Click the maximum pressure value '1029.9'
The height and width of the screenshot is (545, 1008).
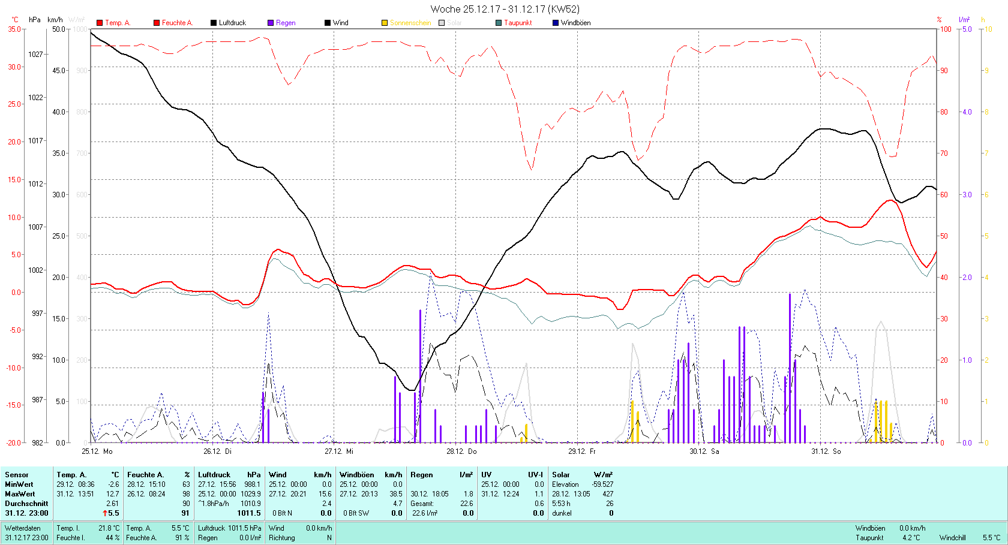click(251, 494)
